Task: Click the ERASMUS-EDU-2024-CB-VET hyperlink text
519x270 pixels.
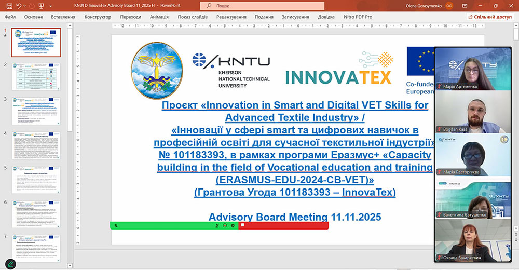Action: coord(294,180)
